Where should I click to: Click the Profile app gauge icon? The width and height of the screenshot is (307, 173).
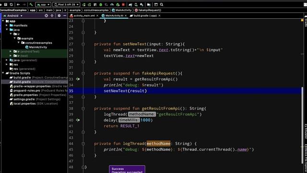[112, 4]
